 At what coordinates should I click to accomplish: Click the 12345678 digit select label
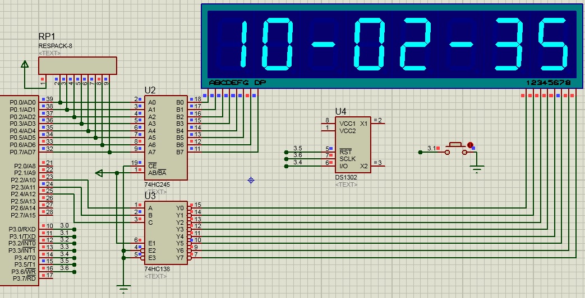pos(549,83)
